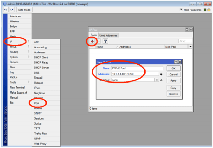The image size is (213, 148).
Task: Open Neighbors entry
Action: pyautogui.click(x=46, y=93)
